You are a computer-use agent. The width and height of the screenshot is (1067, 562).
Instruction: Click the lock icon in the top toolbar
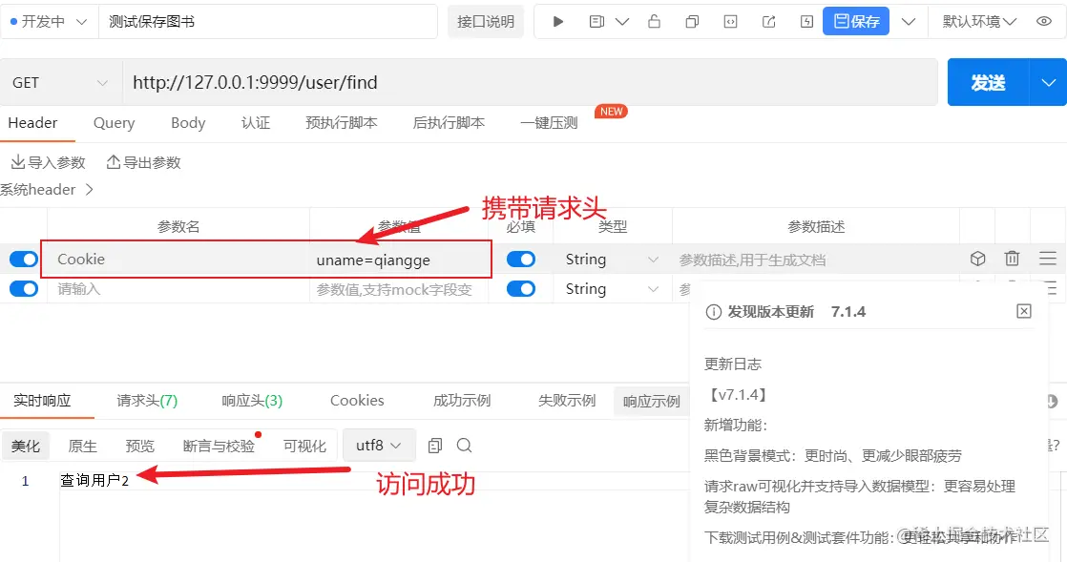pyautogui.click(x=655, y=21)
